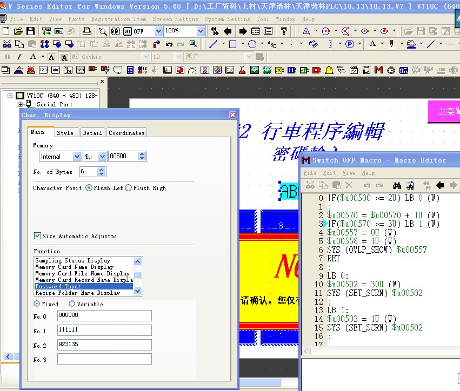Open the 100% zoom dropdown
This screenshot has height=391, width=460.
[201, 31]
